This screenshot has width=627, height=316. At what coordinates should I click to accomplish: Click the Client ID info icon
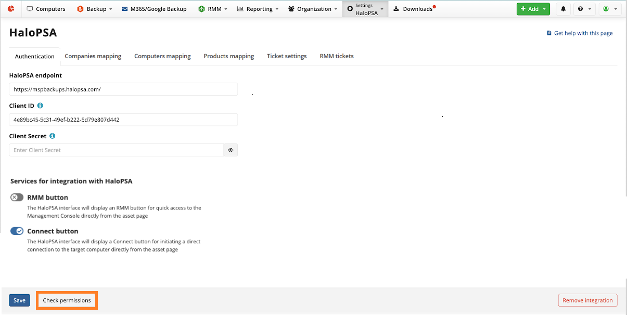(40, 106)
